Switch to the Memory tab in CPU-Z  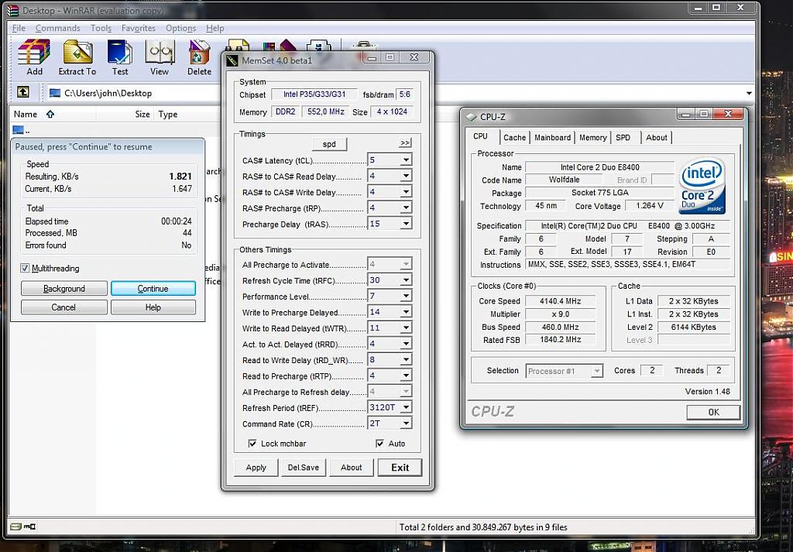click(x=592, y=138)
